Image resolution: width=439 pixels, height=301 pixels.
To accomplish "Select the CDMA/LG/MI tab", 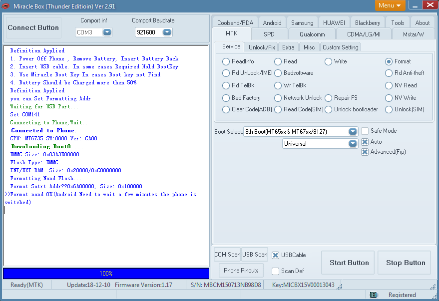I will pos(364,34).
